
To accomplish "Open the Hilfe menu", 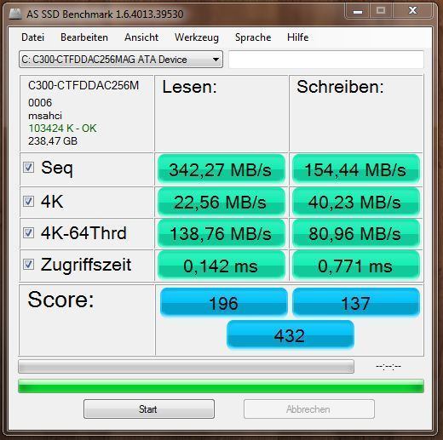I will (297, 37).
